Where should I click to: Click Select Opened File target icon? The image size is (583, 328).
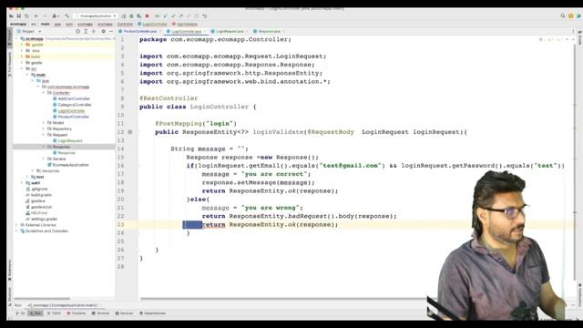click(77, 31)
